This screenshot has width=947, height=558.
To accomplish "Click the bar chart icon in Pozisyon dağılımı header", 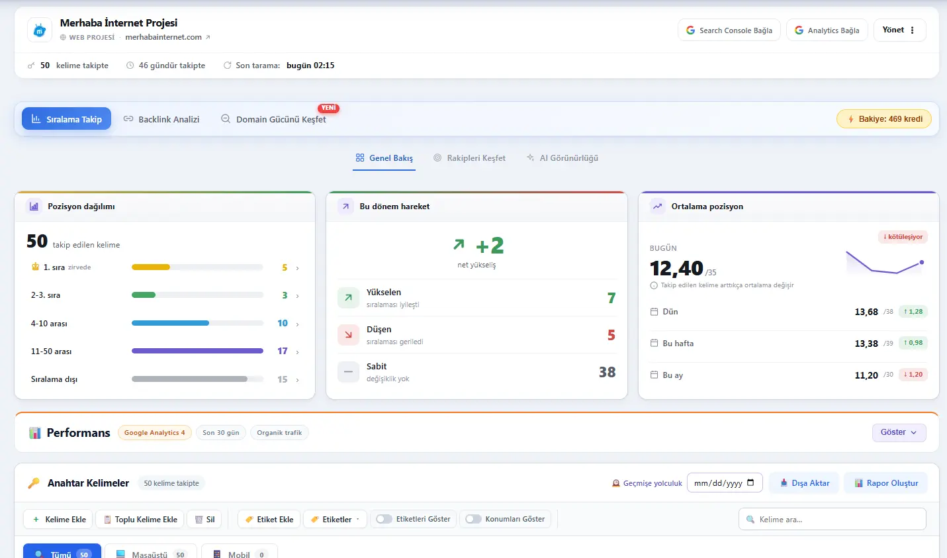I will tap(34, 207).
